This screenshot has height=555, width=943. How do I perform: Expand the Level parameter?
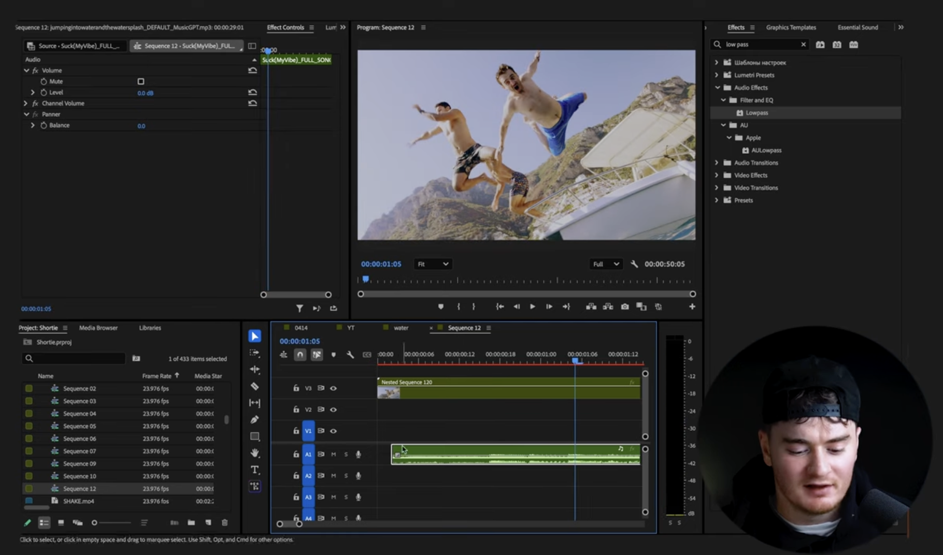33,92
